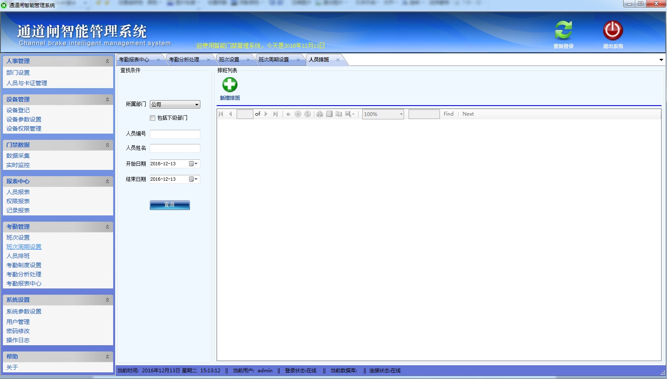Click the 人员姓名 input field
The image size is (667, 379).
(x=175, y=148)
